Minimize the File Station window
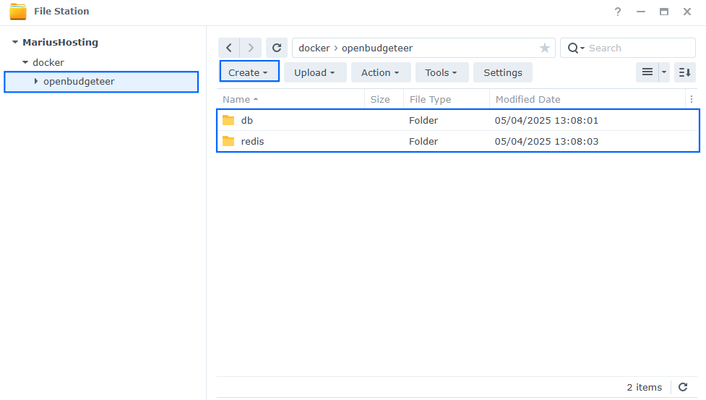706x400 pixels. point(641,12)
